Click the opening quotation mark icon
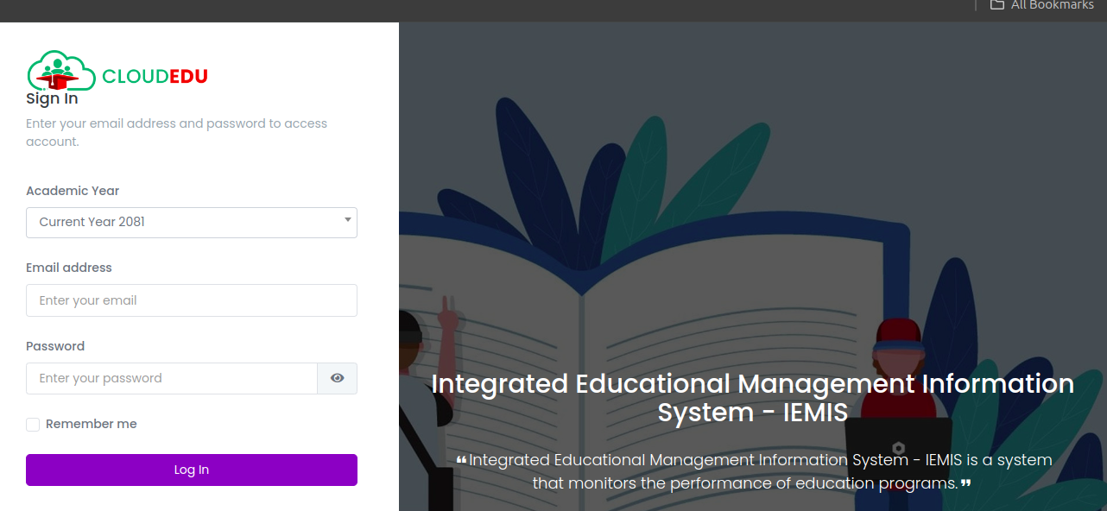The width and height of the screenshot is (1107, 511). (x=461, y=461)
